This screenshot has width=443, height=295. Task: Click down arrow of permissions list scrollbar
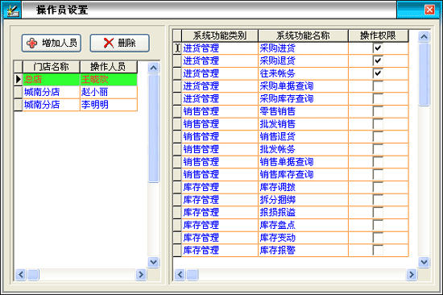(424, 262)
